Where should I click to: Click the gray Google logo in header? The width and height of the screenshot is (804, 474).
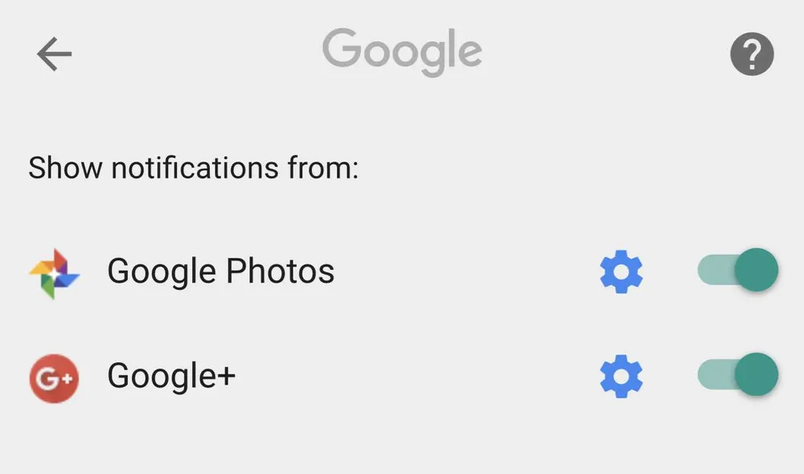pos(402,51)
